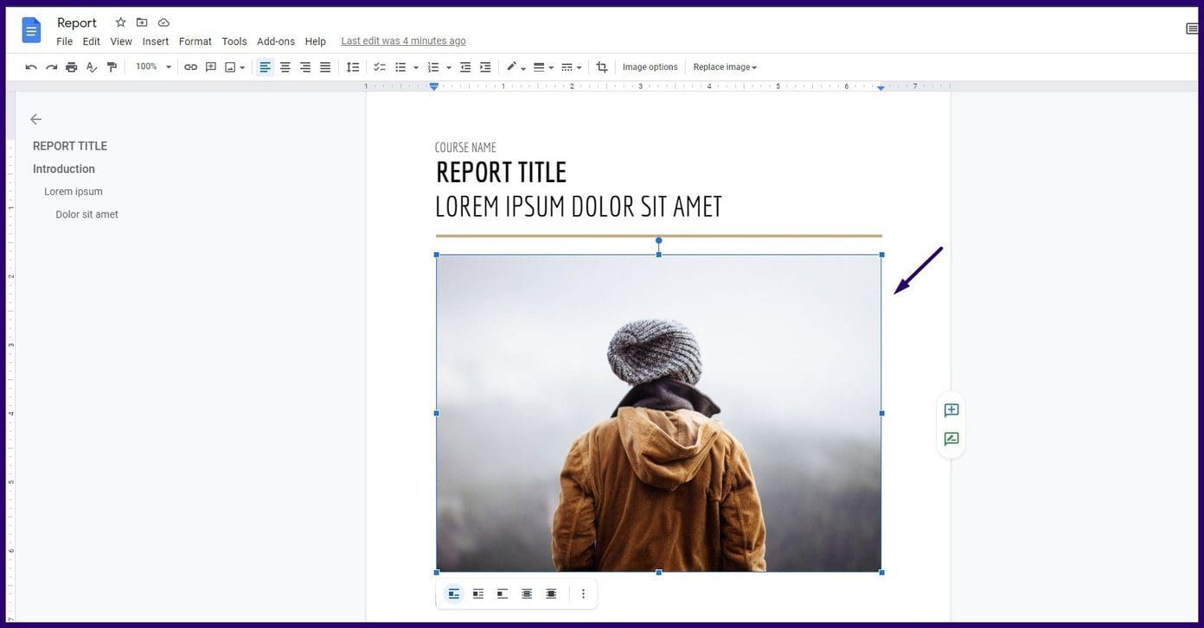The width and height of the screenshot is (1204, 628).
Task: Jump to Lorem ipsum in outline
Action: pos(74,192)
